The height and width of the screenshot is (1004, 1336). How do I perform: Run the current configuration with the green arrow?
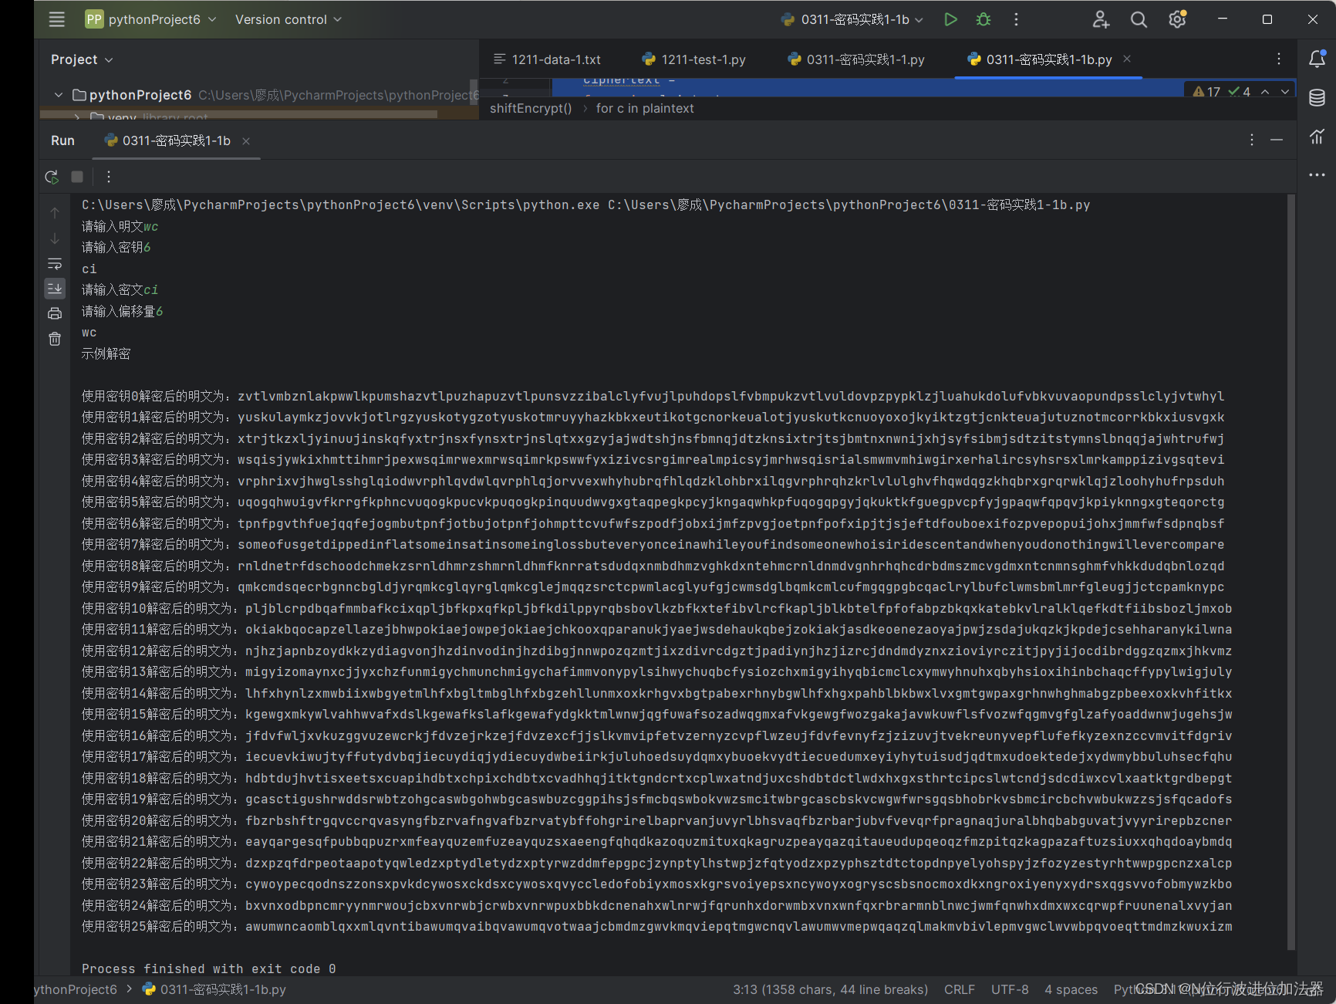pos(950,19)
